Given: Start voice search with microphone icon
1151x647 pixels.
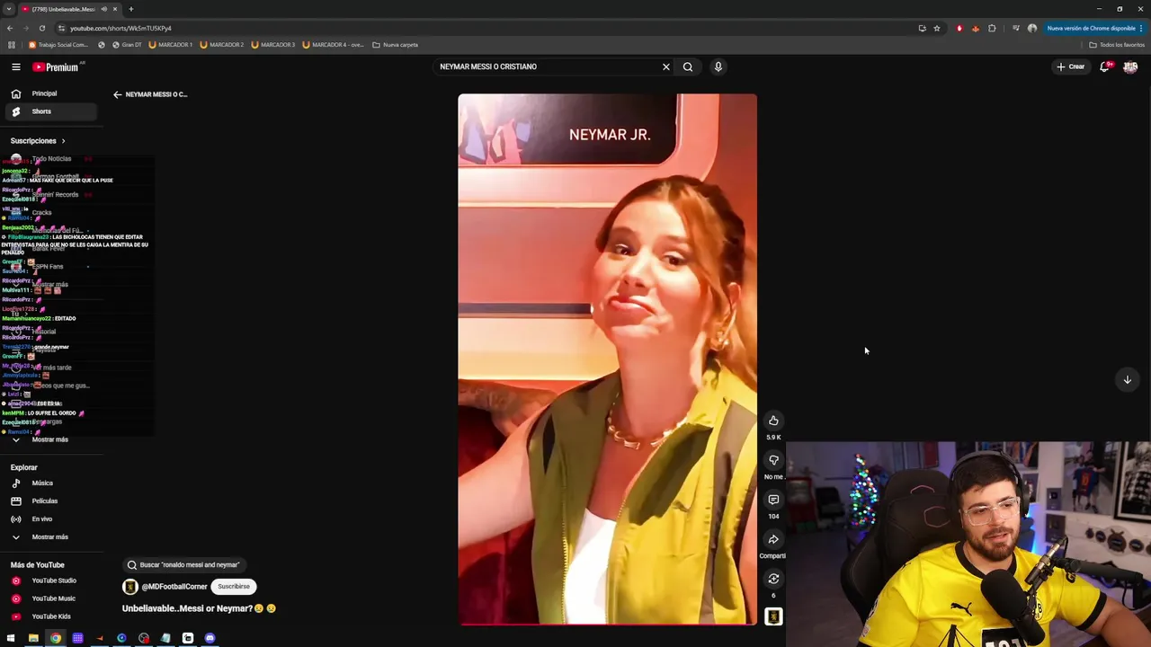Looking at the screenshot, I should (x=718, y=66).
